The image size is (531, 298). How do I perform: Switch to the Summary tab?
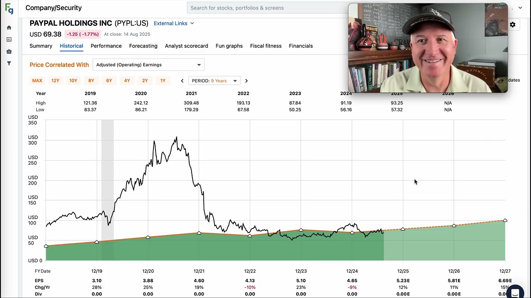(41, 46)
